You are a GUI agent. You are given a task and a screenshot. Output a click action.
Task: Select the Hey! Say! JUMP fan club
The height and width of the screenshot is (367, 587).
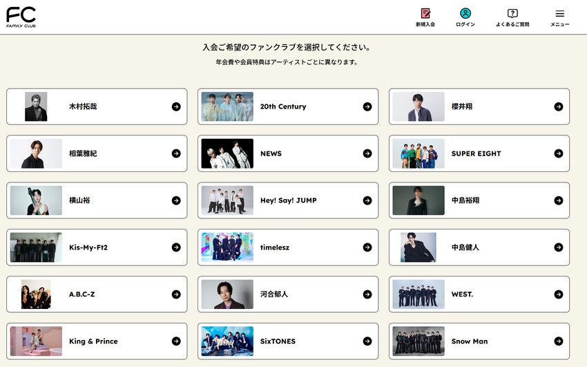288,200
